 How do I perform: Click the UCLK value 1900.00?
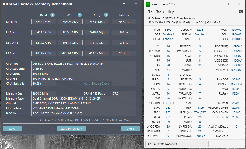(236, 39)
